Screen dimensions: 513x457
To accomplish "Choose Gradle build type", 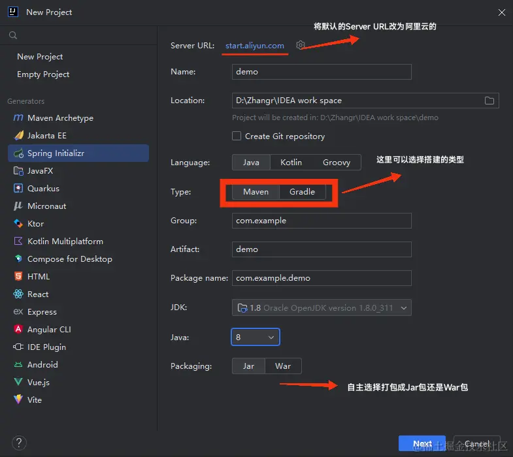I will pyautogui.click(x=303, y=192).
